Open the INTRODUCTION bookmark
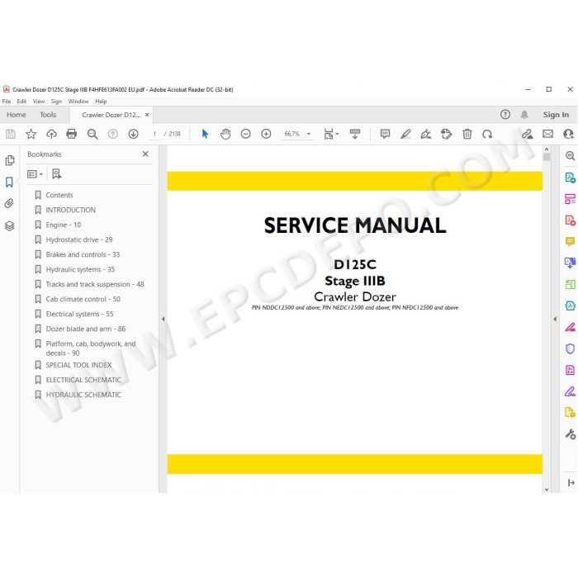Image resolution: width=578 pixels, height=578 pixels. 71,210
